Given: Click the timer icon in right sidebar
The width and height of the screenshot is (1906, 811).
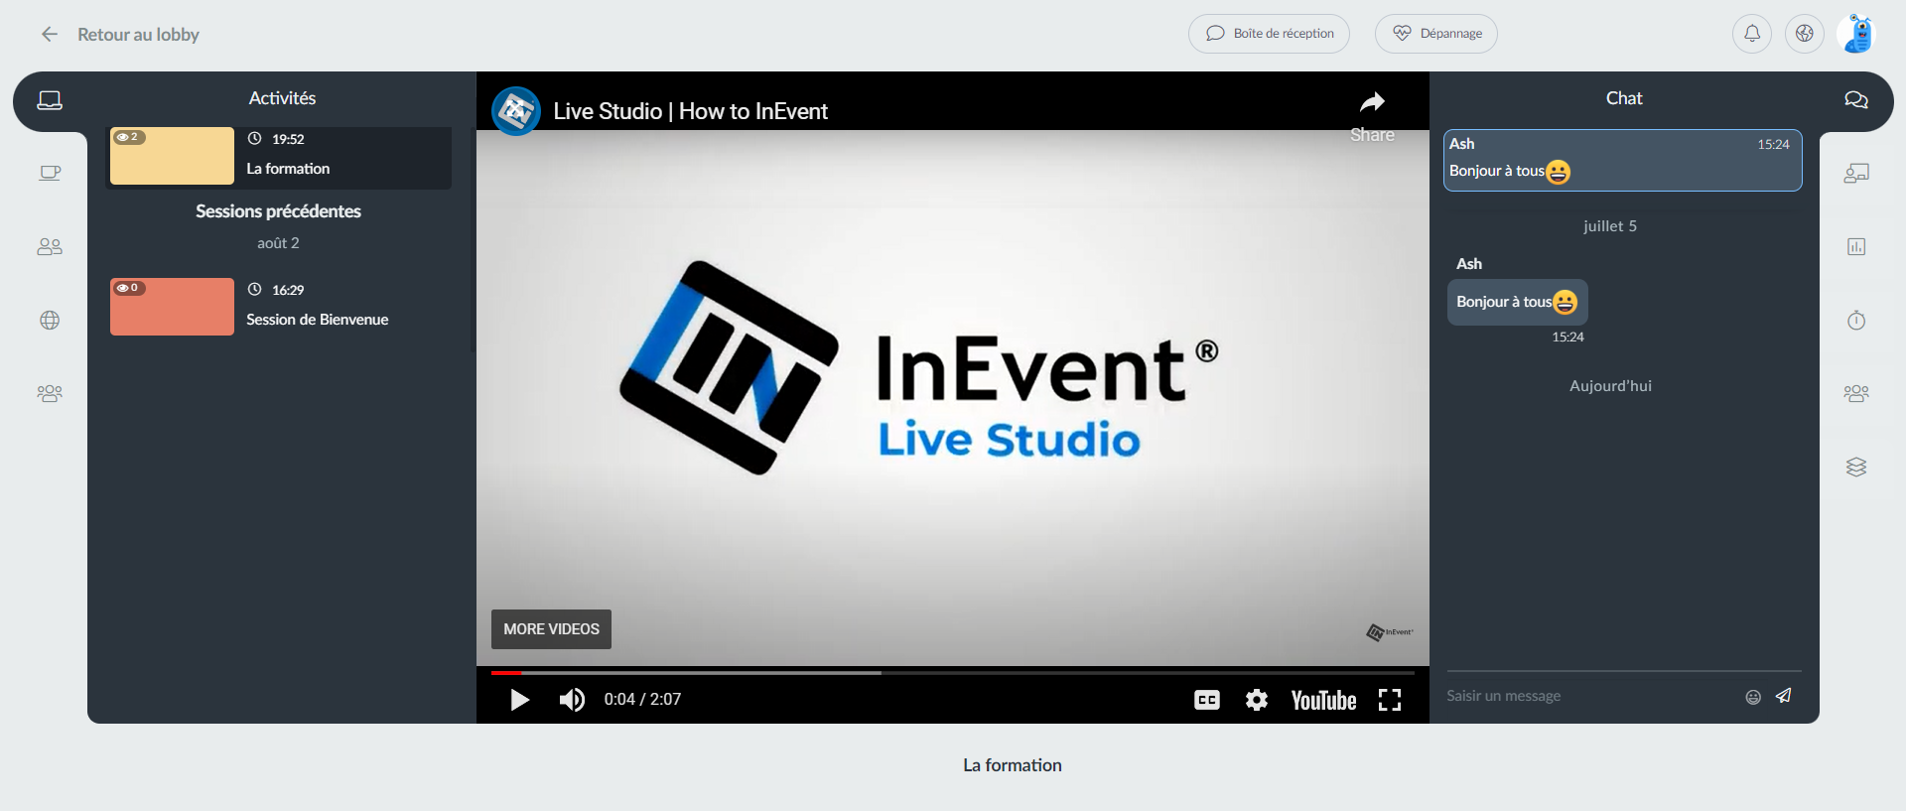Looking at the screenshot, I should point(1856,320).
